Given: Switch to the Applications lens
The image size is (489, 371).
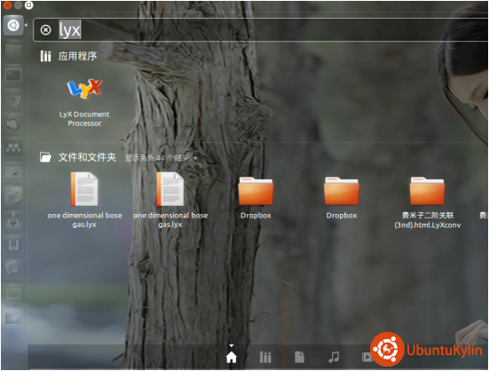Looking at the screenshot, I should click(x=265, y=358).
